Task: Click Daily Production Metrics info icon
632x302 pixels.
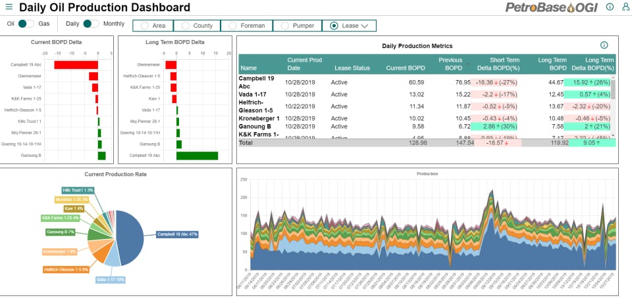Action: [604, 45]
